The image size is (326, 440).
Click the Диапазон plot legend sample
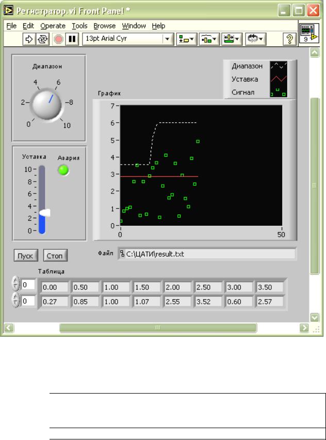(x=279, y=66)
